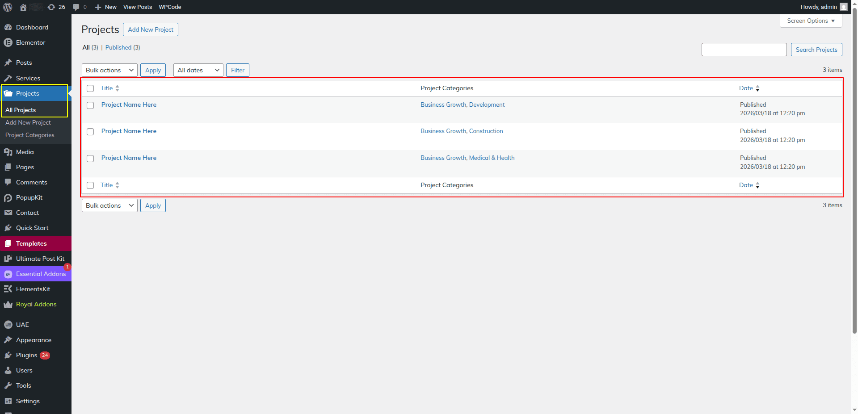Click the Appearance brush icon
Viewport: 858px width, 414px height.
click(8, 340)
